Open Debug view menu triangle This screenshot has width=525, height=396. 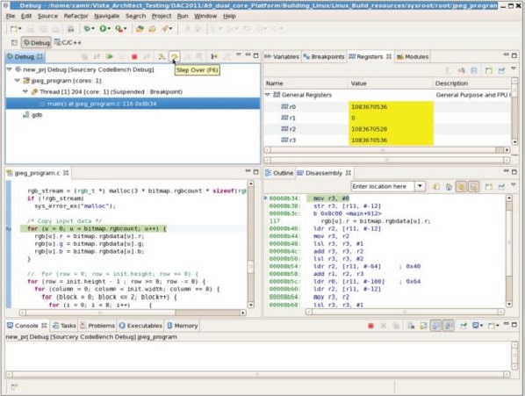[238, 54]
